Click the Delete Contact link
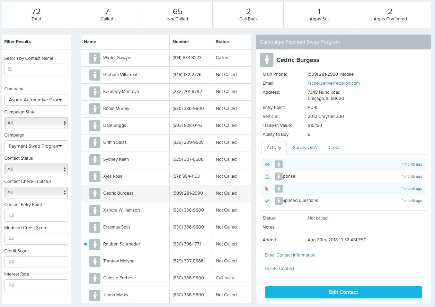Viewport: 435px width, 307px height. click(x=279, y=269)
